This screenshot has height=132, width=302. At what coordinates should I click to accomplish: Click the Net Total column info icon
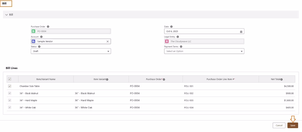(x=282, y=79)
